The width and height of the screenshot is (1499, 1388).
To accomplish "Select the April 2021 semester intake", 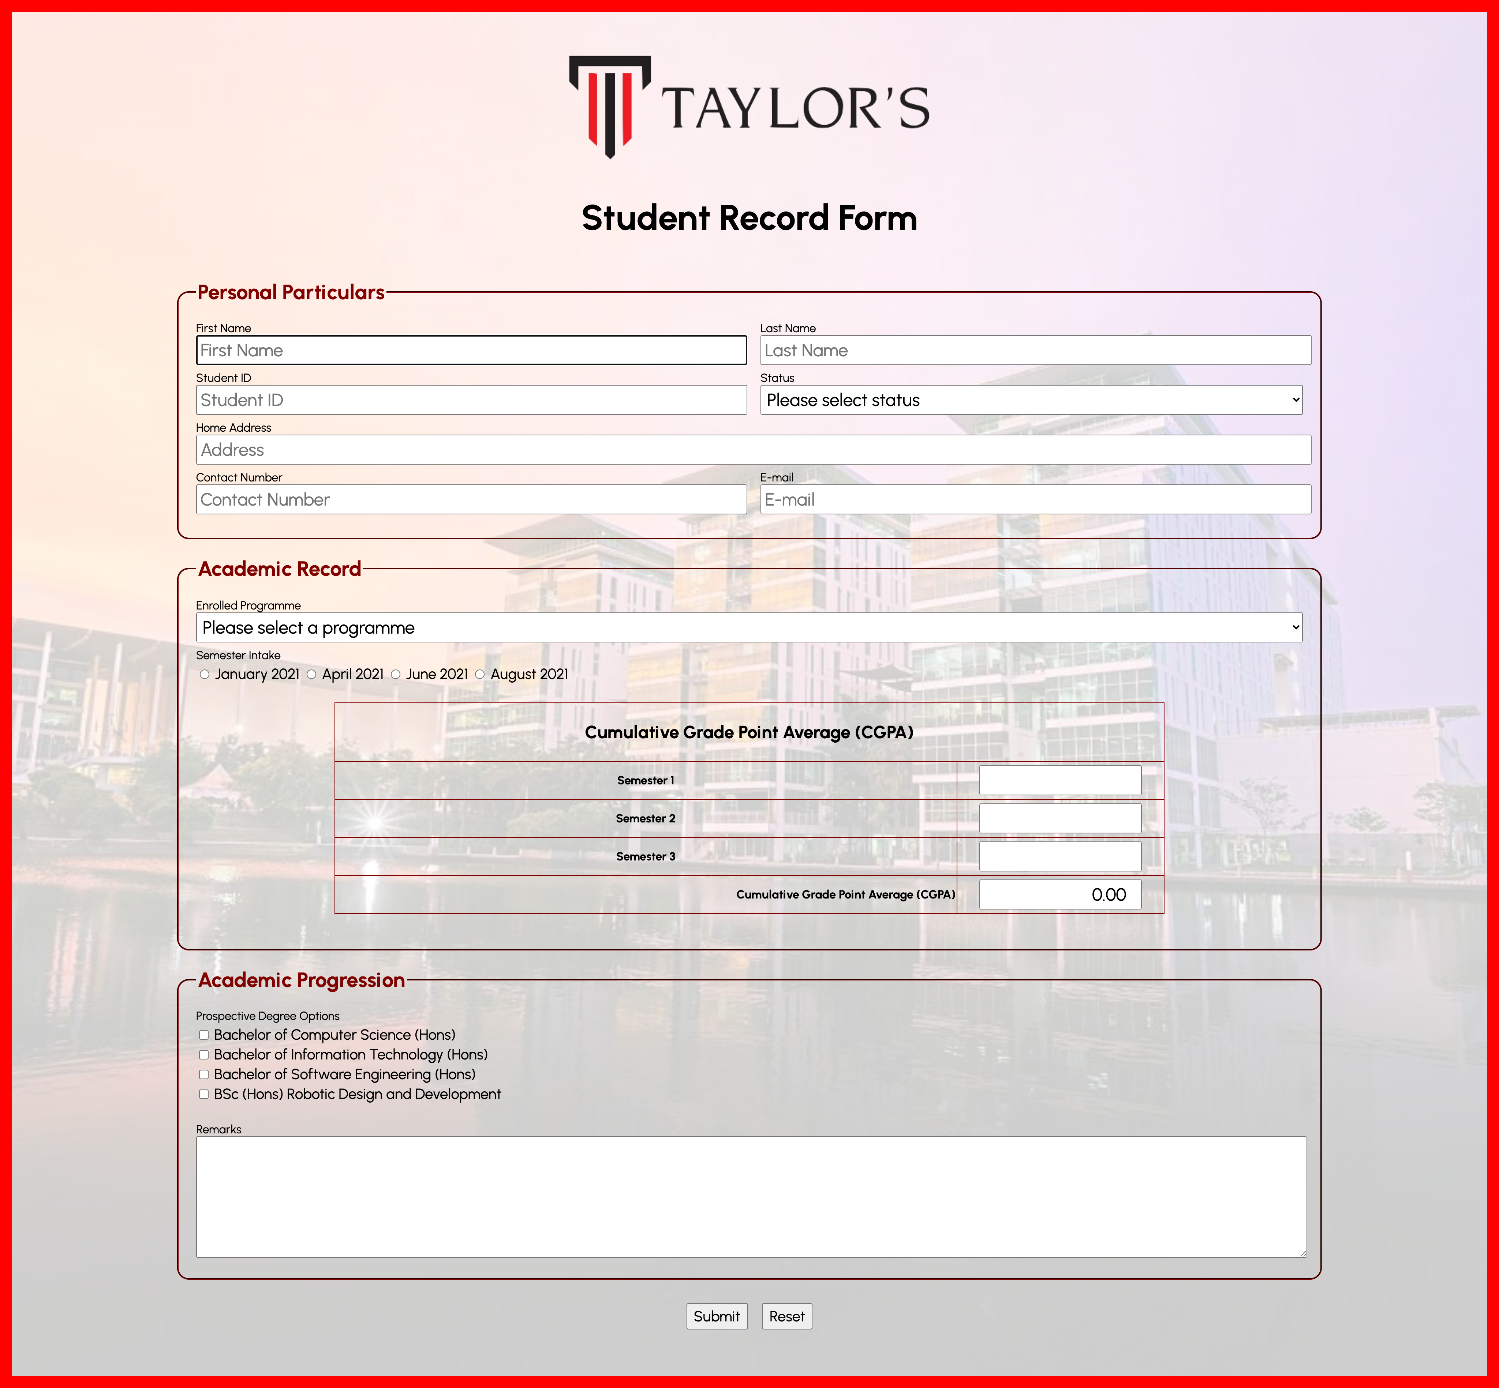I will coord(313,674).
